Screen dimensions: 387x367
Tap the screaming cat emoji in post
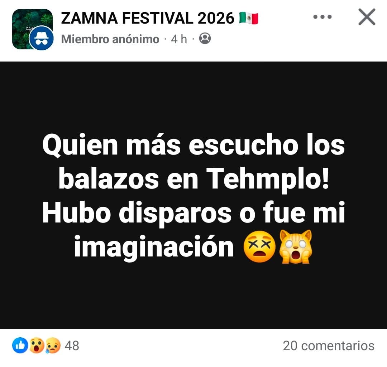[296, 246]
